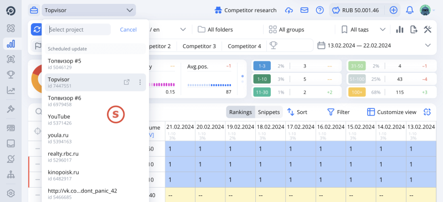Open the inbox tray sidebar icon

[11, 143]
